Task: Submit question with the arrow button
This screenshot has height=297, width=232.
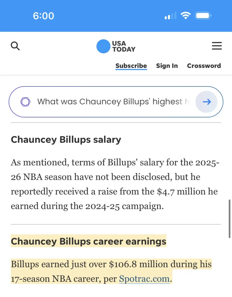Action: [x=206, y=102]
